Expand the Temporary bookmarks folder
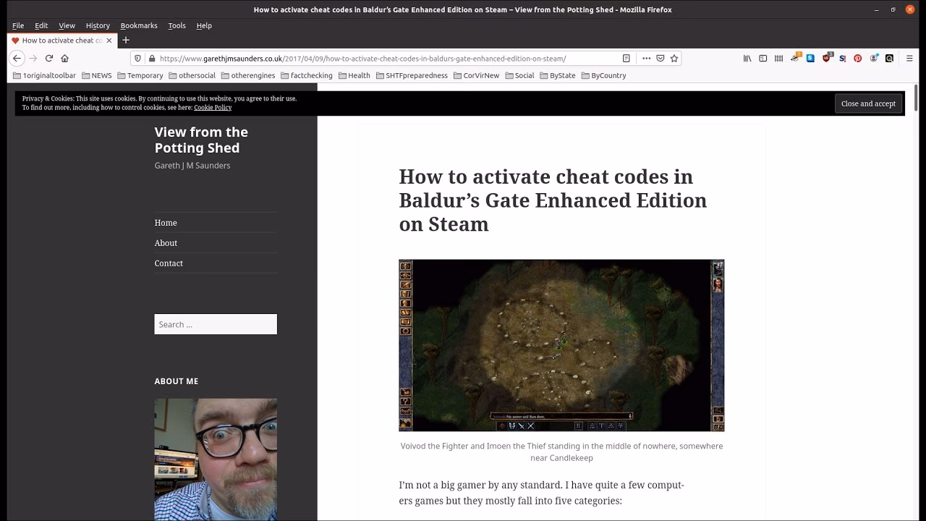Viewport: 926px width, 521px height. (x=140, y=75)
